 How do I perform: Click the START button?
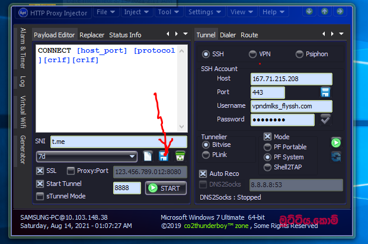(x=166, y=188)
